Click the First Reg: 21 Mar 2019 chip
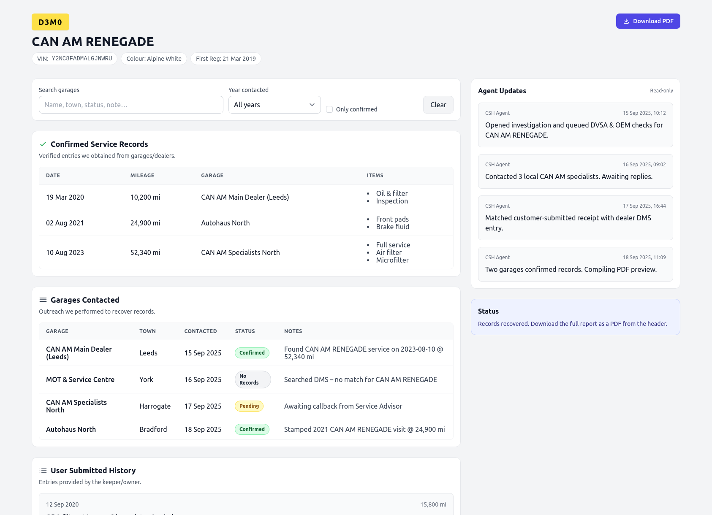This screenshot has height=515, width=712. (226, 59)
